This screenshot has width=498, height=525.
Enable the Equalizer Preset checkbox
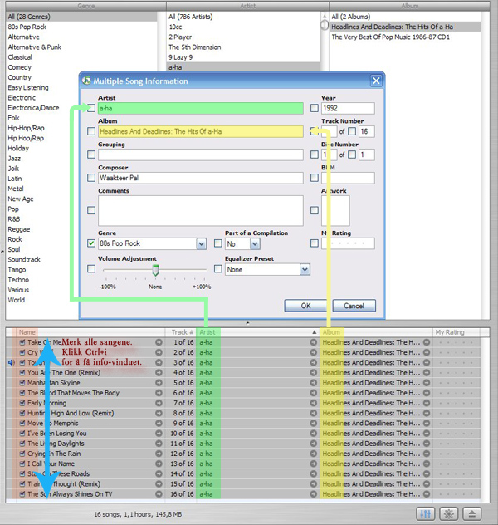coord(218,269)
